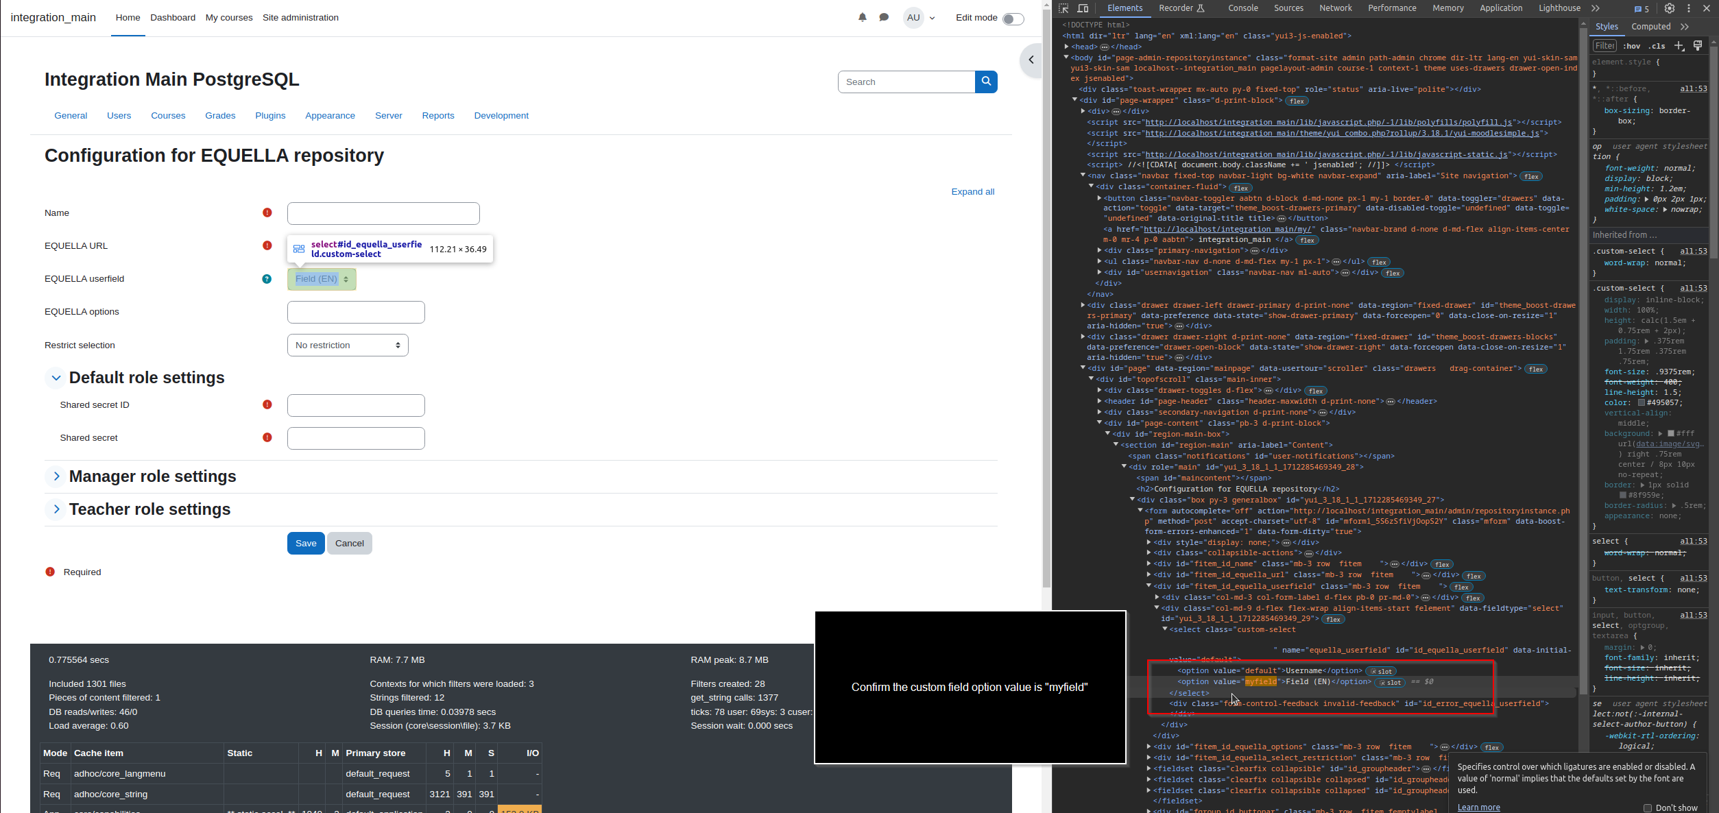Collapse Default role settings section
1719x813 pixels.
(56, 378)
